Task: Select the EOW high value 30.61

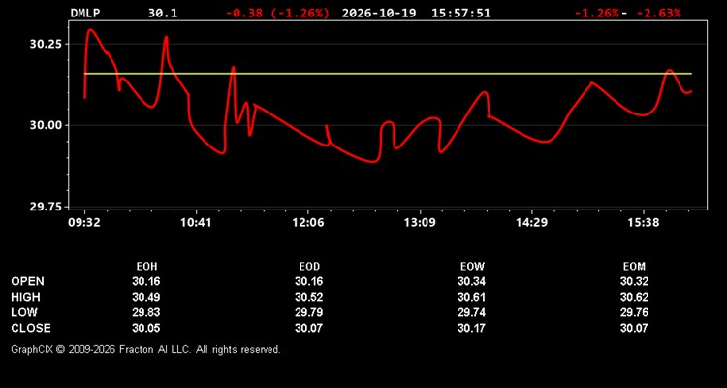Action: [471, 297]
